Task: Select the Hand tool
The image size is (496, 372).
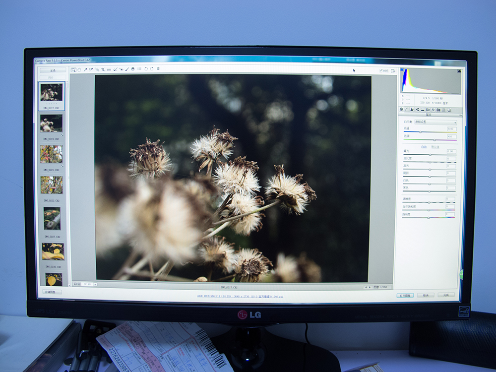Action: (79, 69)
